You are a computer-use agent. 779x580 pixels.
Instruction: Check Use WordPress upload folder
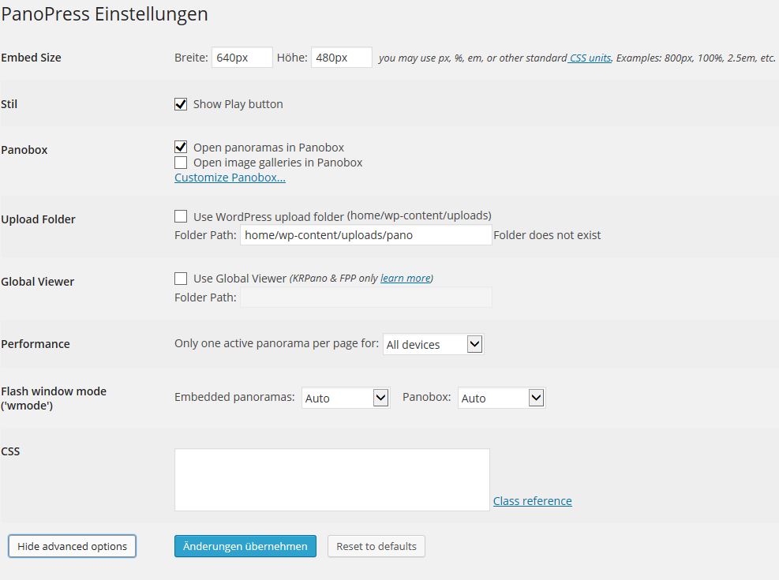(181, 216)
